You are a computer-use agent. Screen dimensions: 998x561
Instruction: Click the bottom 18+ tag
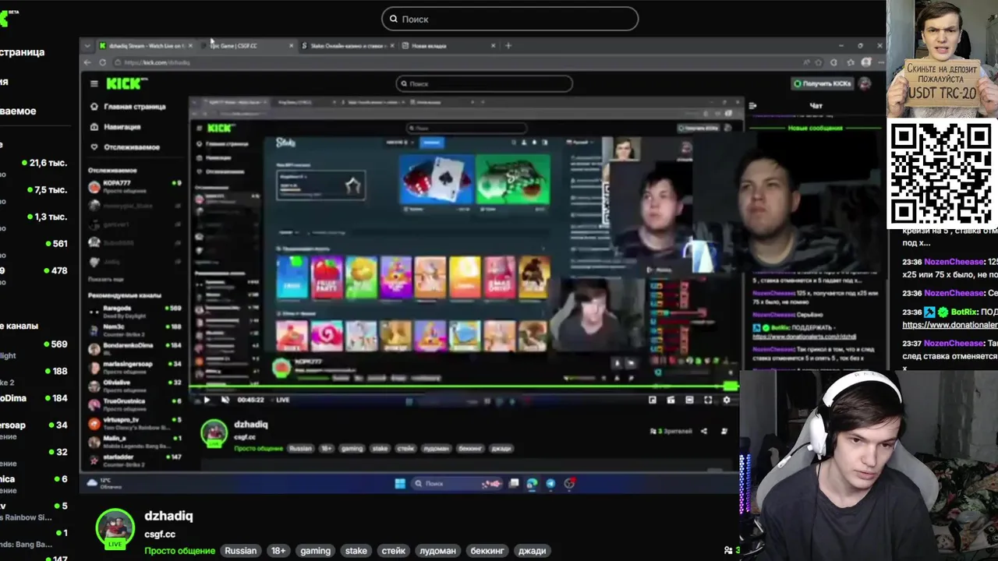278,551
